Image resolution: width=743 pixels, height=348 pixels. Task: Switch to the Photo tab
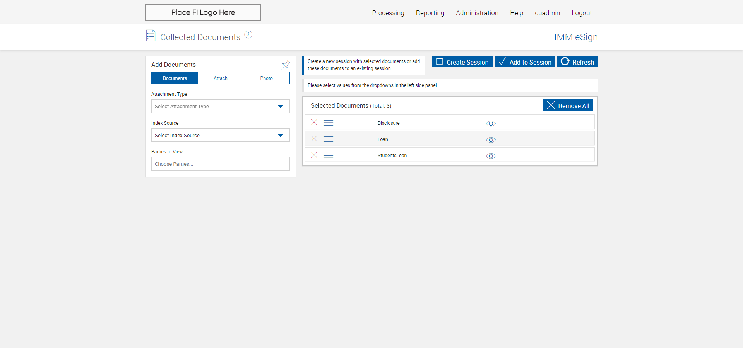[266, 78]
